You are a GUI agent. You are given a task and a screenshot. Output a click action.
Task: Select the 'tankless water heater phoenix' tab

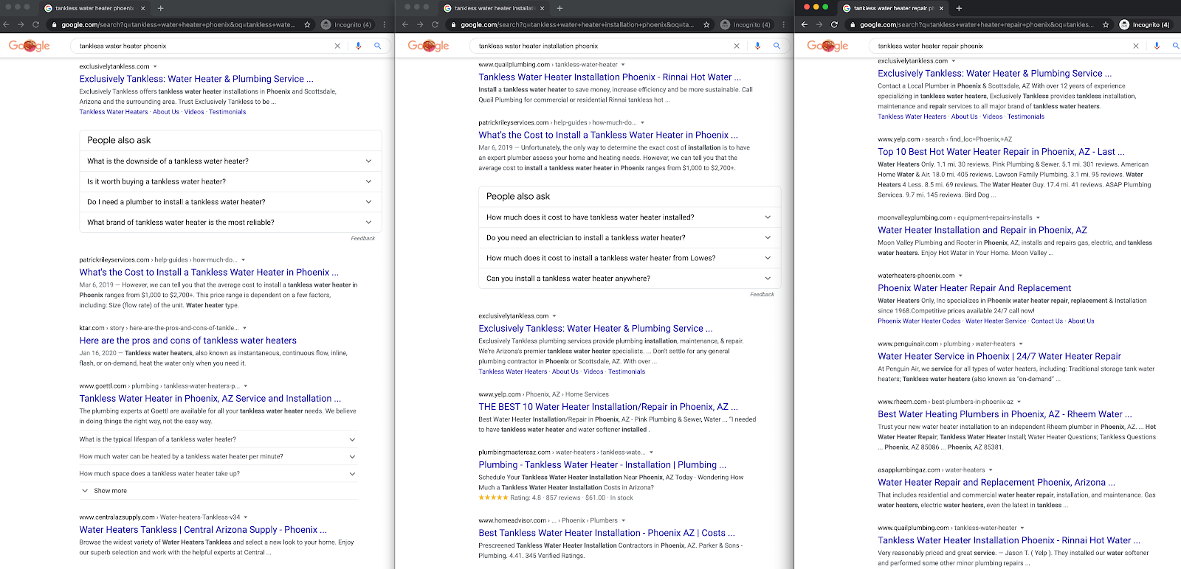pos(95,8)
